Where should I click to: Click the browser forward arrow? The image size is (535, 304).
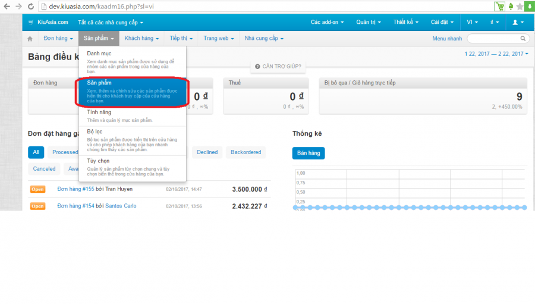click(x=18, y=7)
